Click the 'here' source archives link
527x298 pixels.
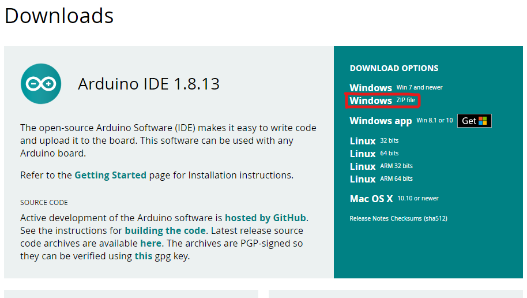[150, 243]
